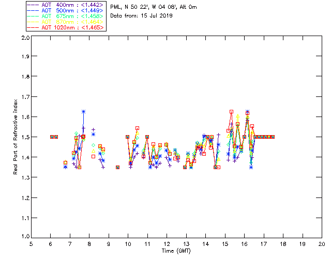This screenshot has width=331, height=264.
Task: Click the isolated data marker at time 9.5
Action: pyautogui.click(x=118, y=168)
